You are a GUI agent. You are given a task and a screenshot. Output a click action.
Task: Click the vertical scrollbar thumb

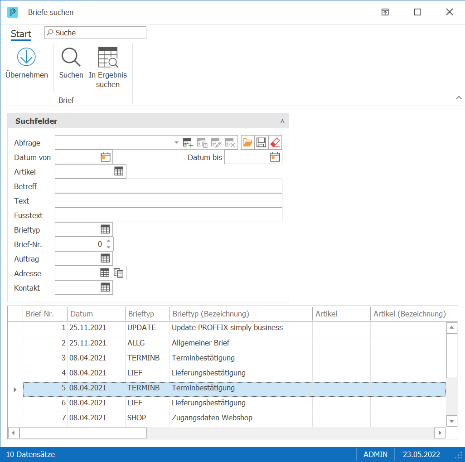pyautogui.click(x=452, y=355)
